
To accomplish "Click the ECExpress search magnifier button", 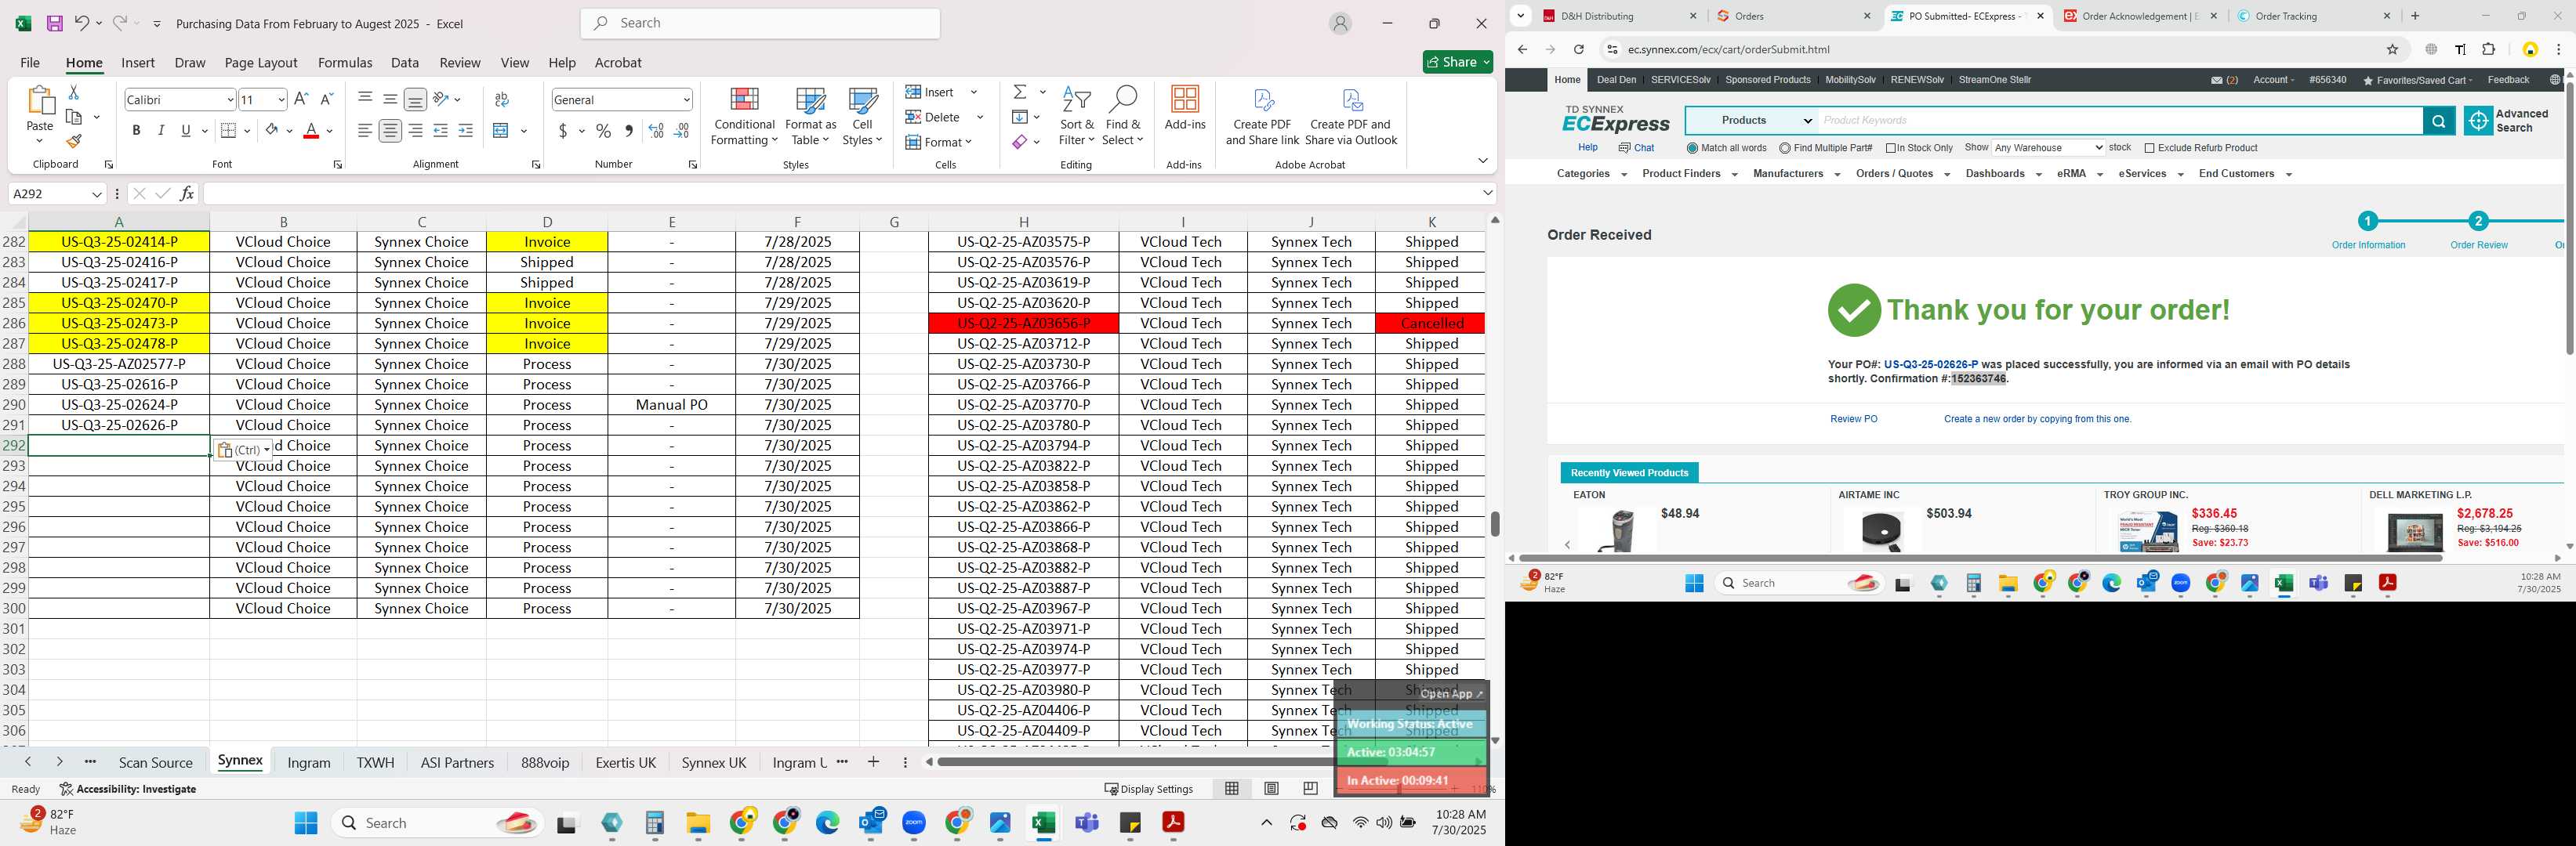I will pyautogui.click(x=2438, y=121).
